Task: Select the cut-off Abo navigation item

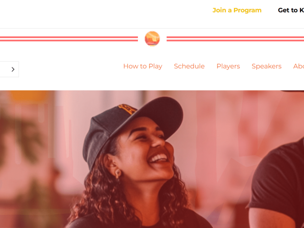Action: pyautogui.click(x=299, y=66)
